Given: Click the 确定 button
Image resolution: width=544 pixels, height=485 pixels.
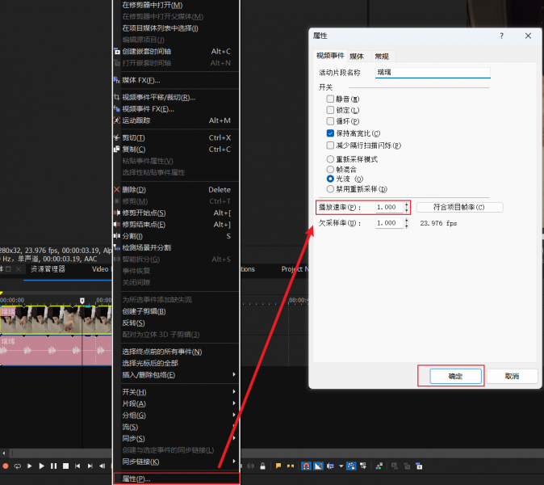Looking at the screenshot, I should [x=450, y=376].
